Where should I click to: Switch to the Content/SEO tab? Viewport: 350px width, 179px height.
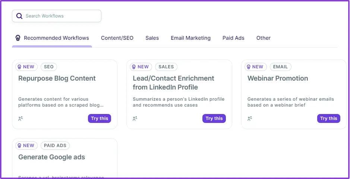click(x=117, y=38)
